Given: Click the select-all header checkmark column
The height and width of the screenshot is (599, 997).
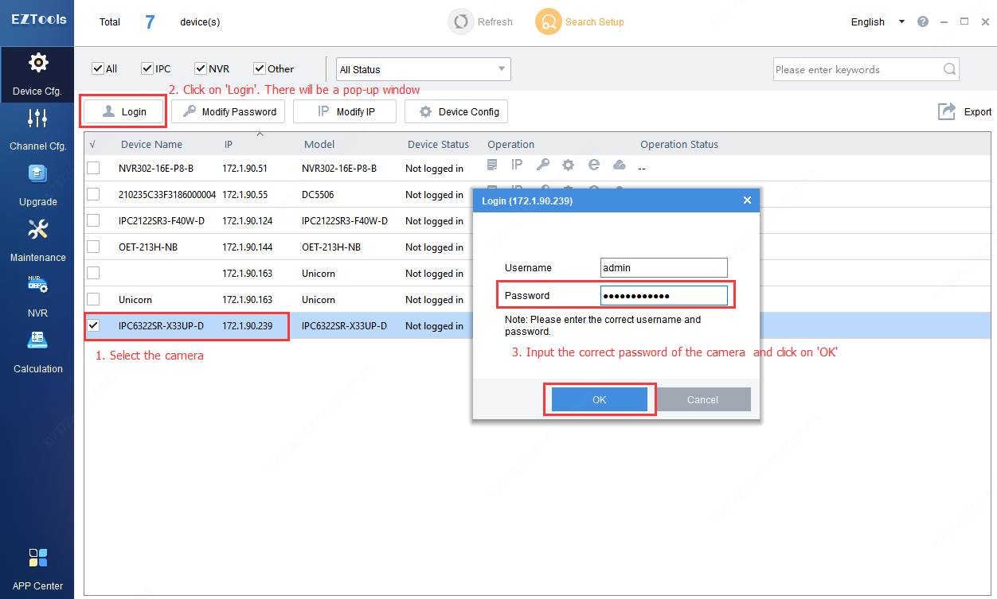Looking at the screenshot, I should coord(93,144).
